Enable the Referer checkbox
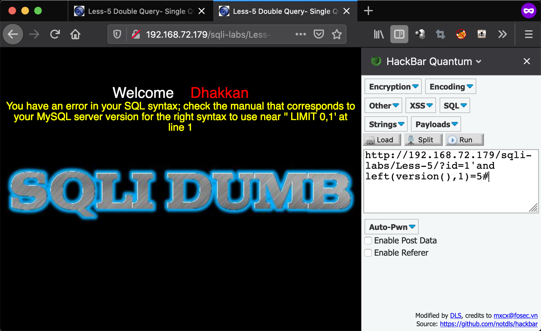The image size is (541, 331). pos(368,253)
